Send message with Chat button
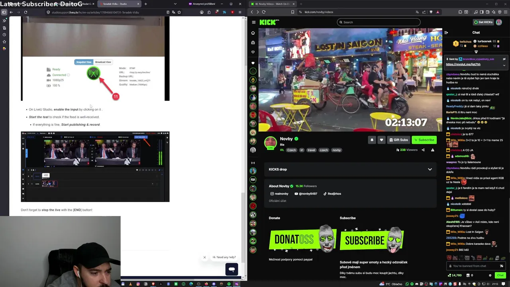The width and height of the screenshot is (510, 287). [500, 275]
